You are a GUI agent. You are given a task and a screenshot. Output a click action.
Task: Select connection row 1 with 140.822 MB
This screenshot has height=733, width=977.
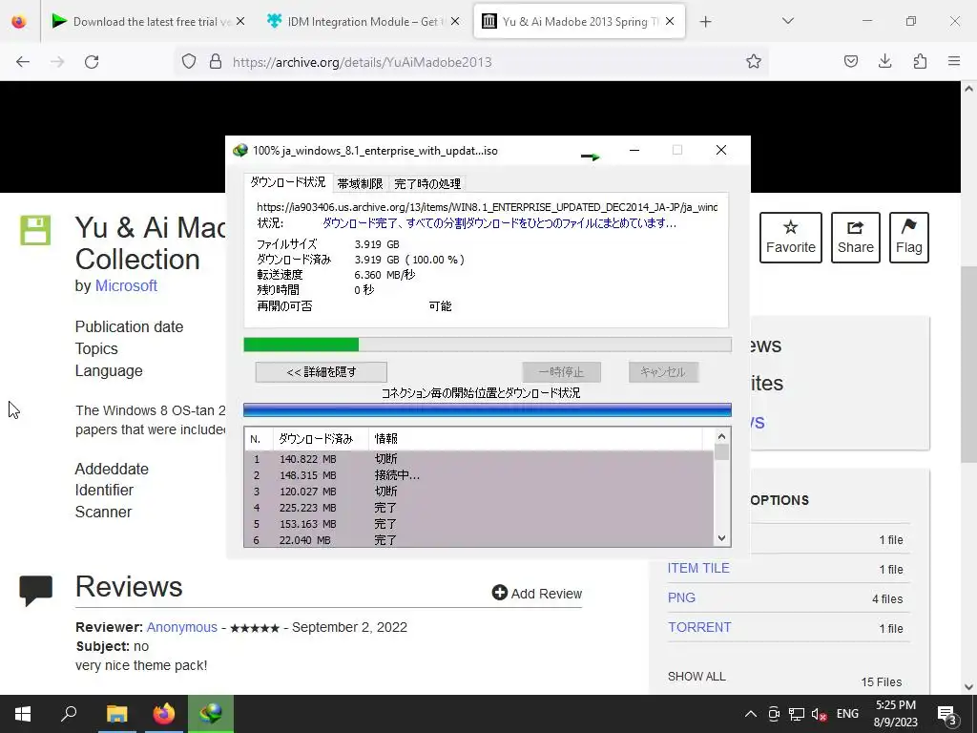(x=479, y=459)
